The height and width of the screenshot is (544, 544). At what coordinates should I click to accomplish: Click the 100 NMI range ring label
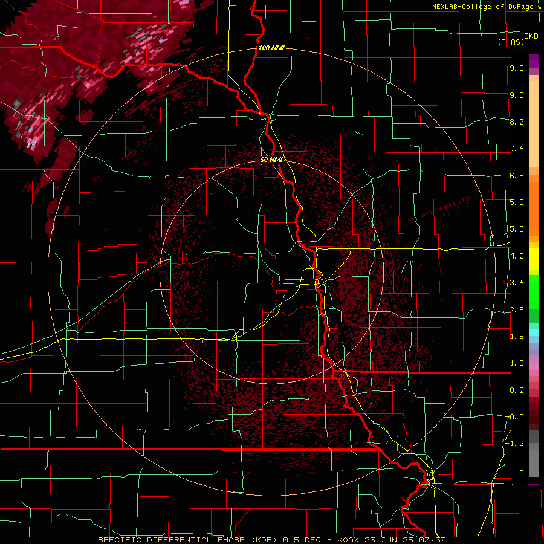point(271,48)
